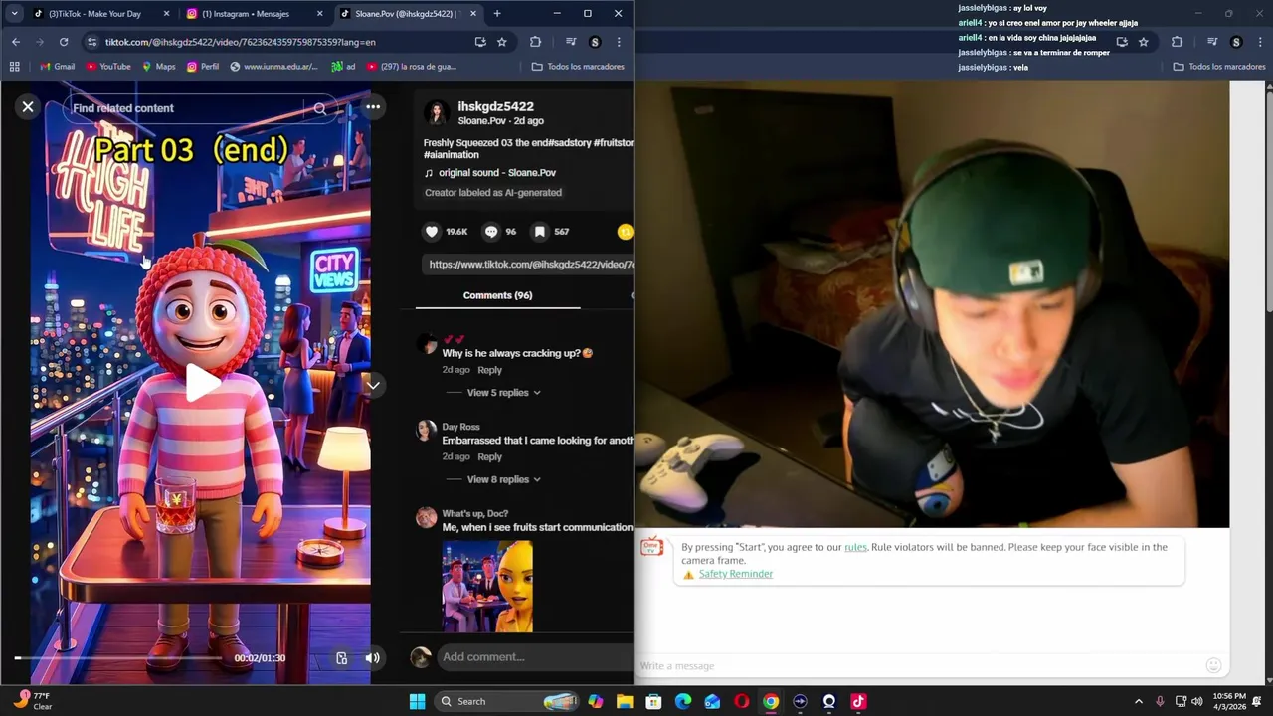This screenshot has height=716, width=1273.
Task: Toggle the auto-scroll icon beside volume
Action: 341,657
